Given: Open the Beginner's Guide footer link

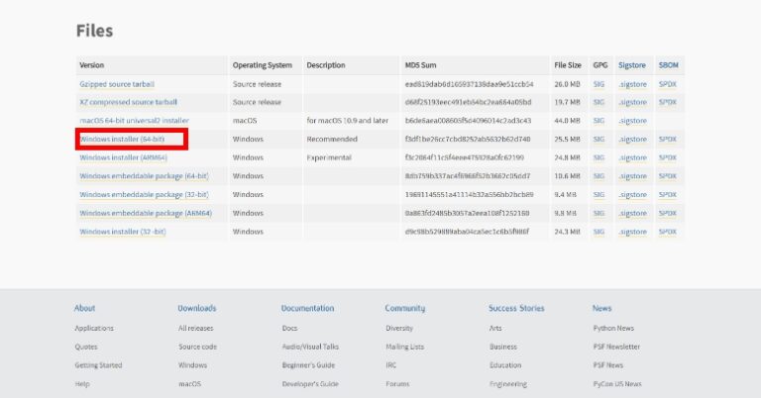Looking at the screenshot, I should [x=310, y=365].
